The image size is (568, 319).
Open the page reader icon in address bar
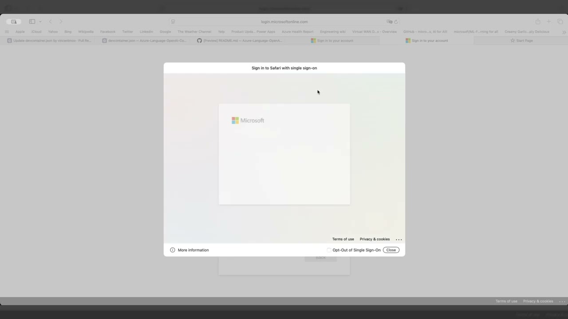point(173,21)
